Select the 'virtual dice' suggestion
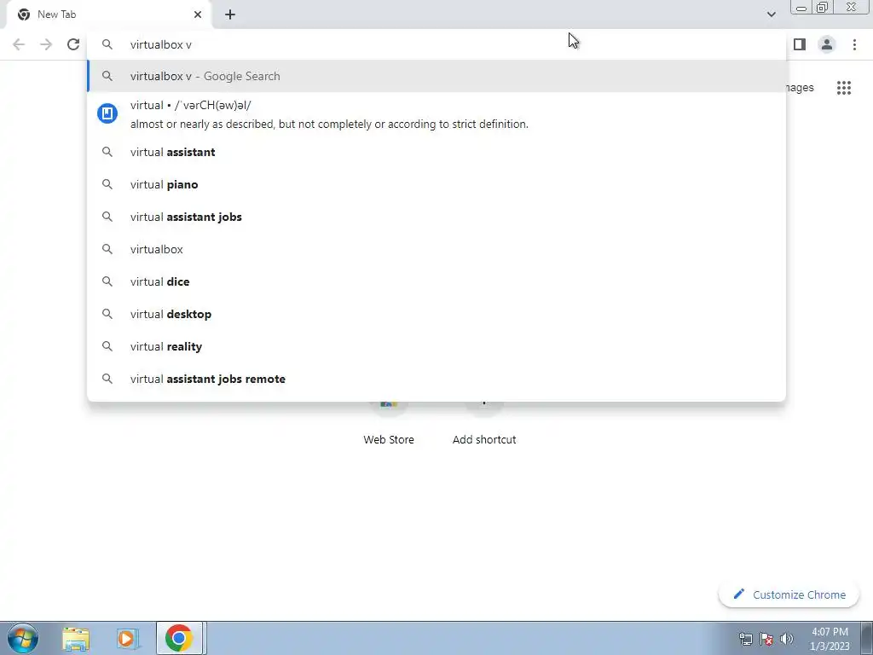Viewport: 873px width, 655px height. (436, 281)
